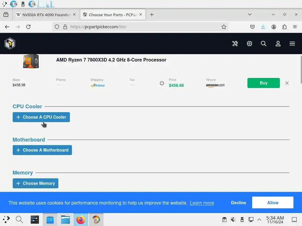302x226 pixels.
Task: Open the tracking protection shield icon
Action: pyautogui.click(x=57, y=27)
